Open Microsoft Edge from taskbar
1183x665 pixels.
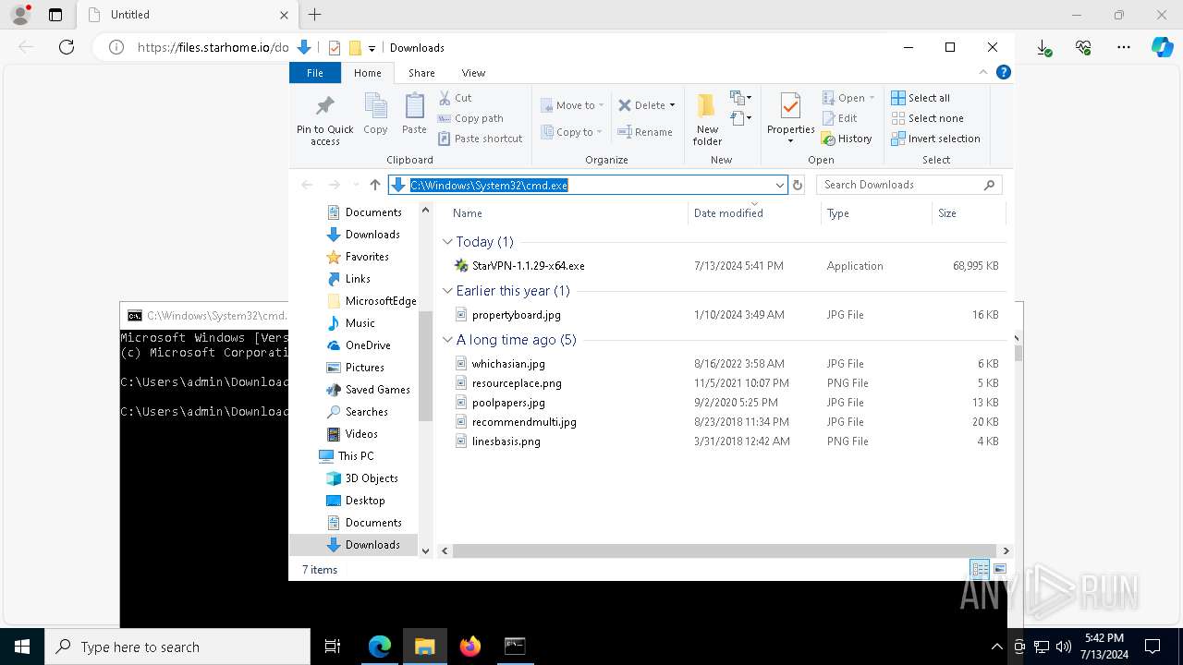(x=380, y=647)
